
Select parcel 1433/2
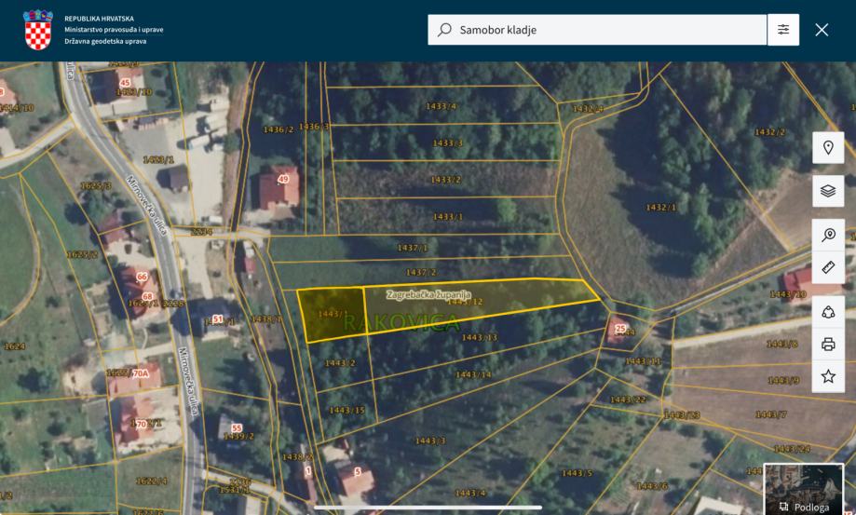point(445,180)
